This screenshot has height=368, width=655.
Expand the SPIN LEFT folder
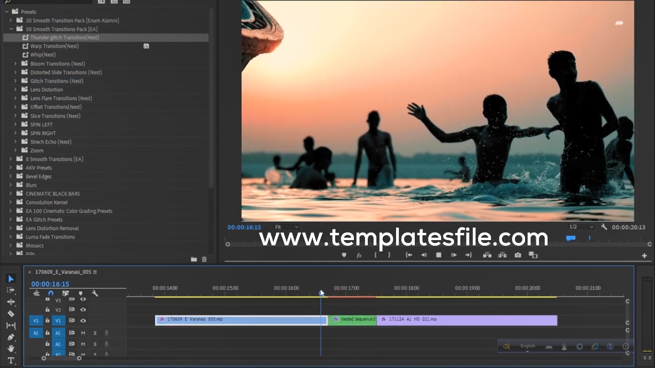15,124
